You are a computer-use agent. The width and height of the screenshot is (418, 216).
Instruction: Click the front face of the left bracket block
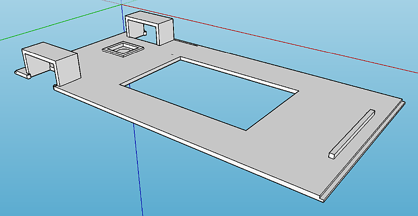(x=67, y=69)
